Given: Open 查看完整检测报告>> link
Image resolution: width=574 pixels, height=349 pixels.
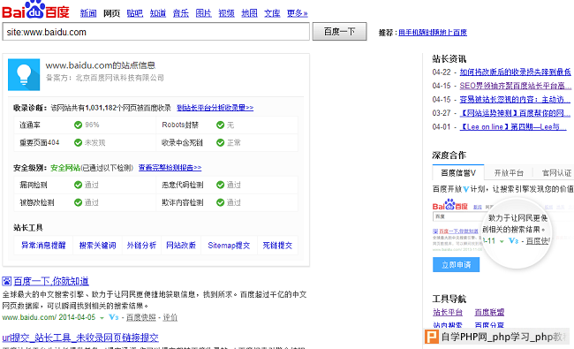Looking at the screenshot, I should (x=170, y=167).
